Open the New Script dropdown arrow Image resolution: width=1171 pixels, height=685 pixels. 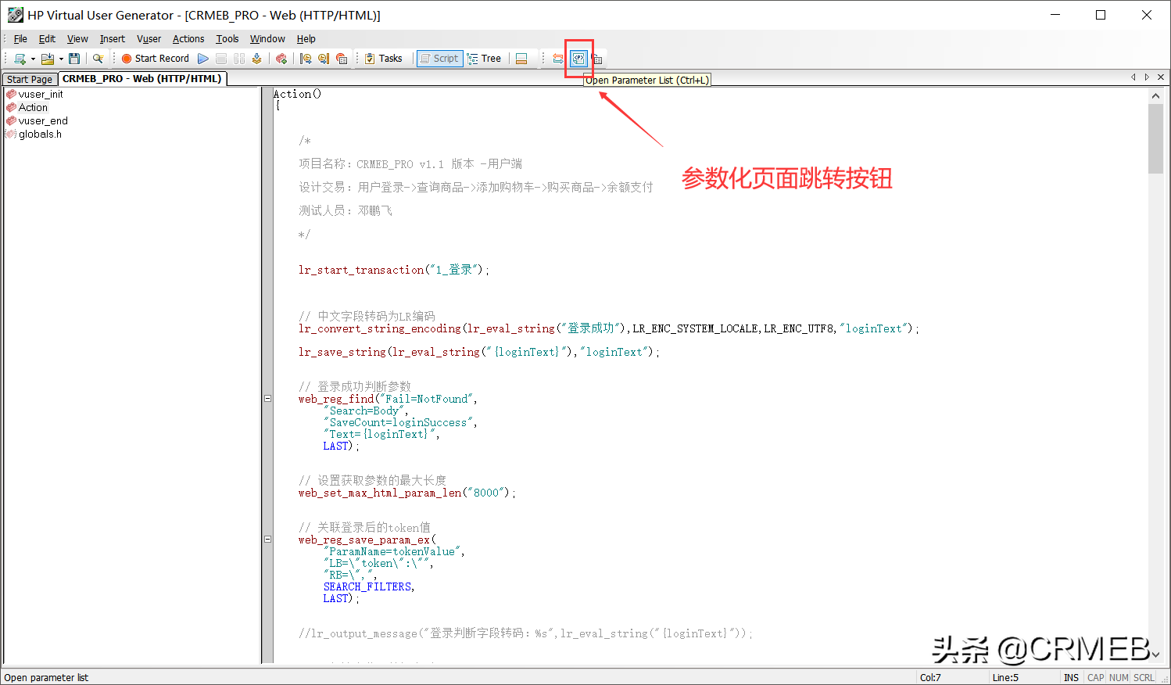[33, 59]
